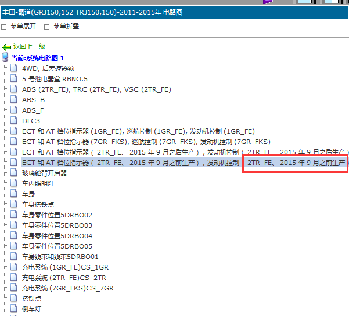Screen dimensions: 349x316
Task: Select the 当前:系统电路图 1 root node
Action: pyautogui.click(x=38, y=58)
